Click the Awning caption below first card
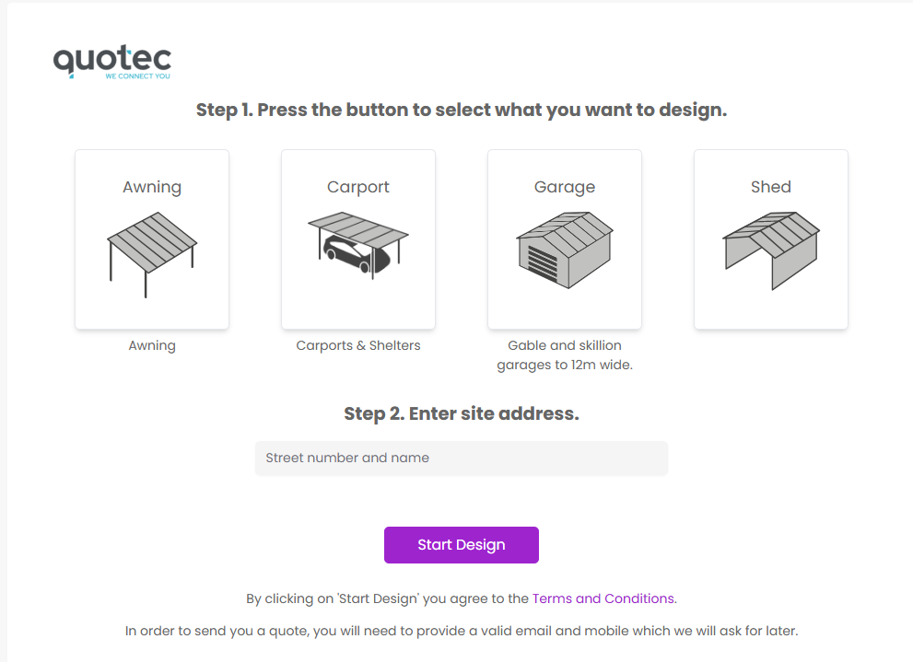The width and height of the screenshot is (913, 662). (152, 345)
